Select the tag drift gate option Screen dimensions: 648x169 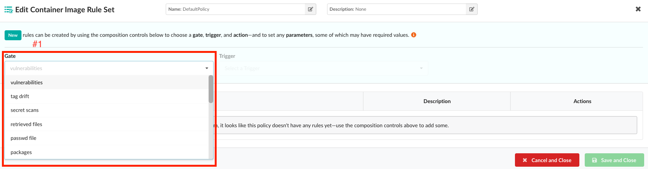20,96
